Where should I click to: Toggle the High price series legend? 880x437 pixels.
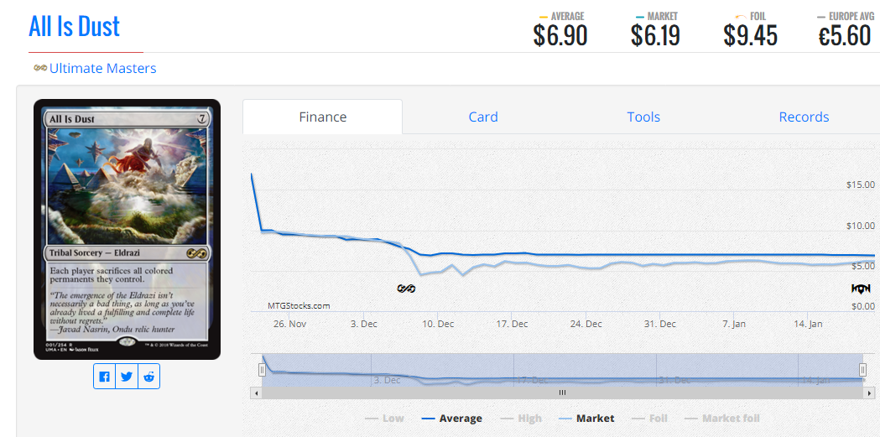522,419
